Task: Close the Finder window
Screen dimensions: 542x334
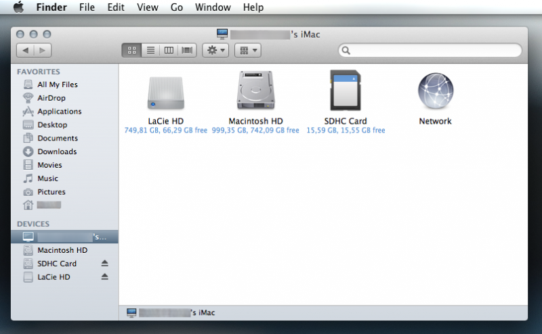Action: click(20, 34)
